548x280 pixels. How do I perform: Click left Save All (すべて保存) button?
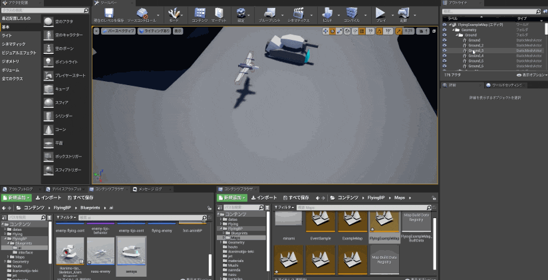(80, 198)
